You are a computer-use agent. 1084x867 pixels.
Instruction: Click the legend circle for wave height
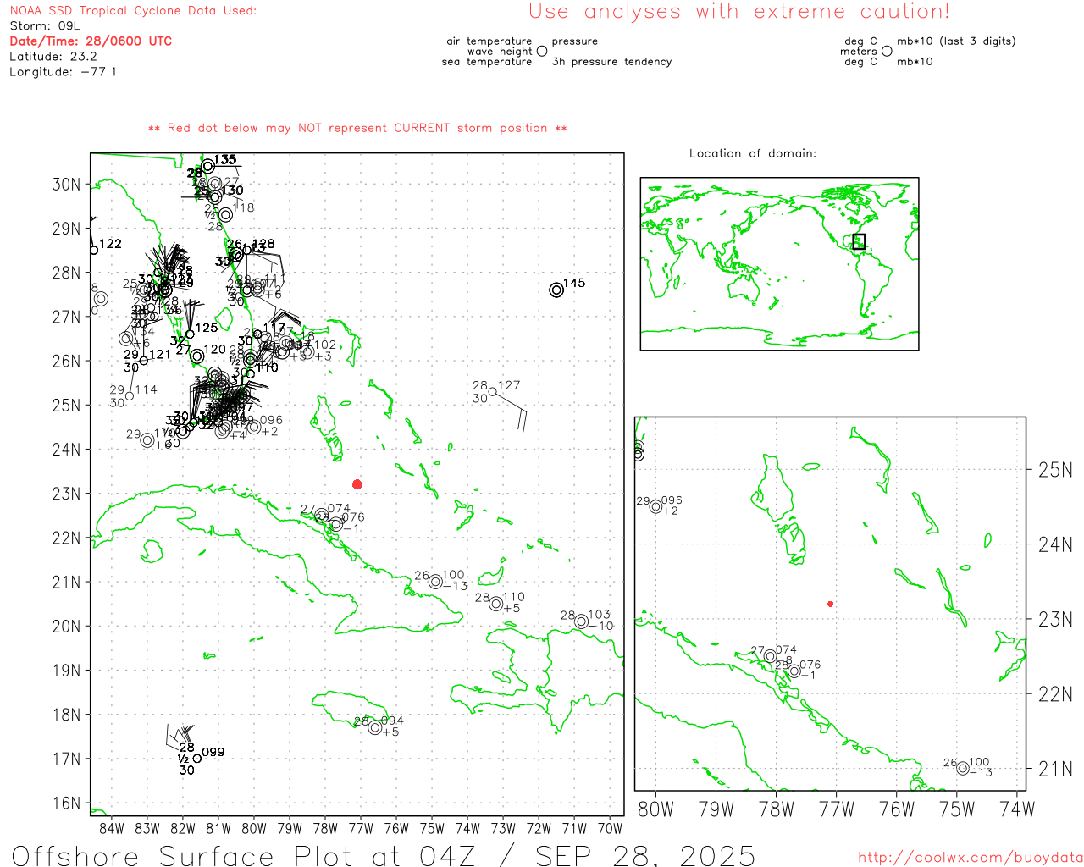tap(542, 52)
